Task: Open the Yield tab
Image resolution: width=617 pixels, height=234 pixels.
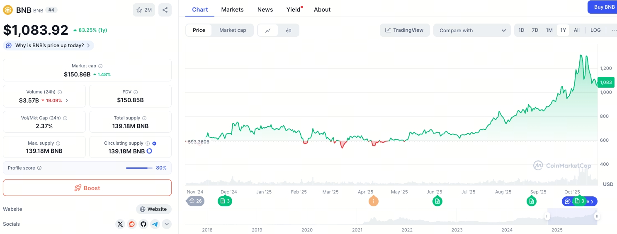Action: pyautogui.click(x=294, y=10)
